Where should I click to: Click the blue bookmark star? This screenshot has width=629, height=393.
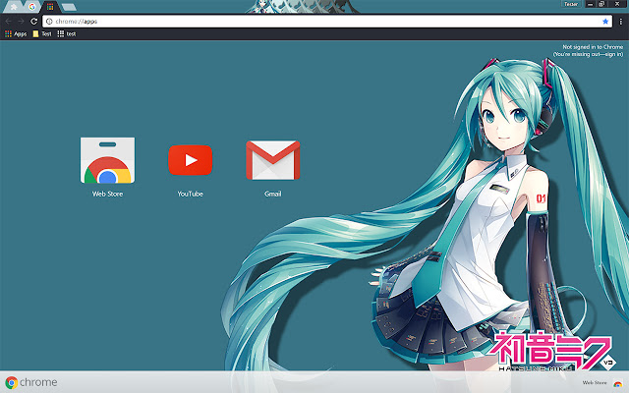click(x=605, y=22)
